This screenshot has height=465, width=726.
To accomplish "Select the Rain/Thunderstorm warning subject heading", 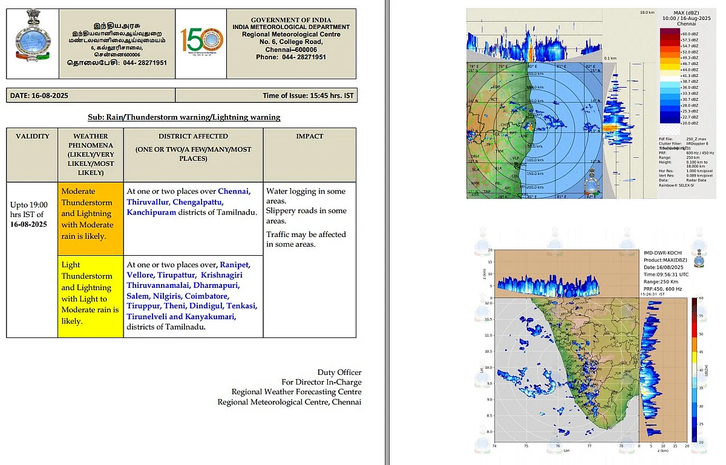I will pos(184,117).
